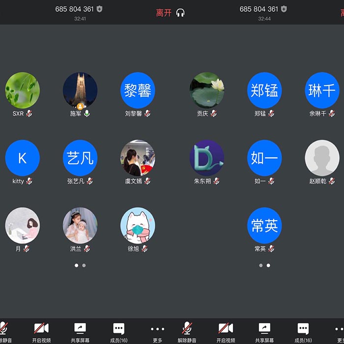
Task: Select 赵顺乾's gray default avatar
Action: tap(322, 158)
